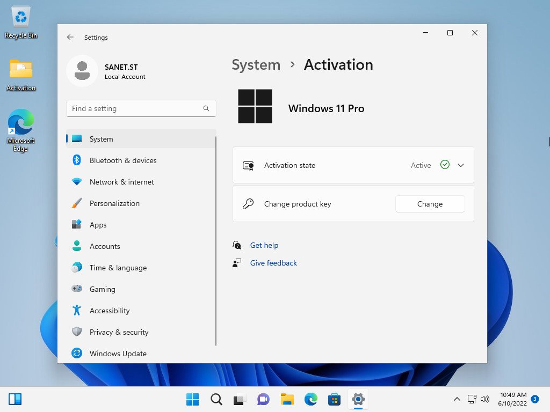Click the Change product key button
550x412 pixels.
[430, 204]
